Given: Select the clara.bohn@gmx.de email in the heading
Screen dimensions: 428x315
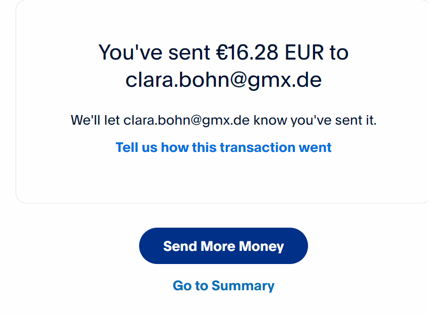Looking at the screenshot, I should [223, 80].
